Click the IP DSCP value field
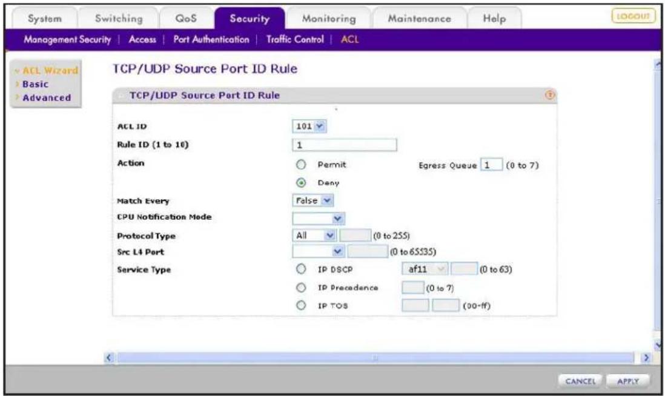This screenshot has width=665, height=396. tap(464, 269)
